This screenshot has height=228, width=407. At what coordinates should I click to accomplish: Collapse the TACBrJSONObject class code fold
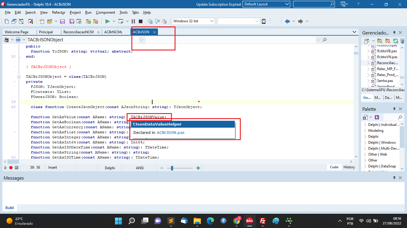coord(19,77)
